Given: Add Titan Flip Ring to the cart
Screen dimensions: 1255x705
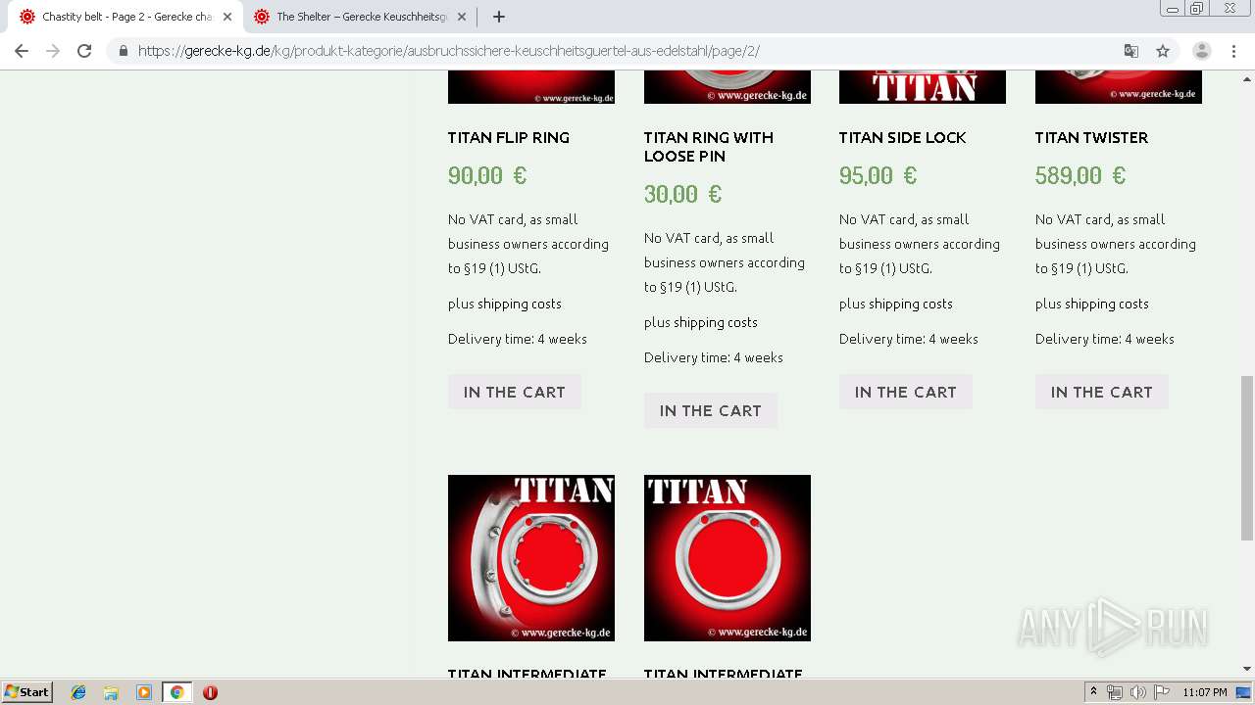Looking at the screenshot, I should [x=515, y=392].
